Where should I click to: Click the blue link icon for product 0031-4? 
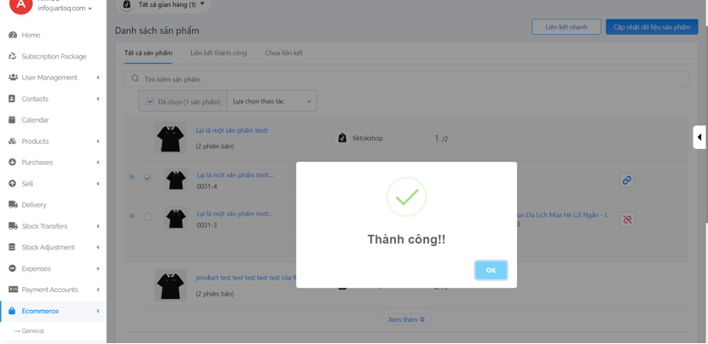click(626, 181)
